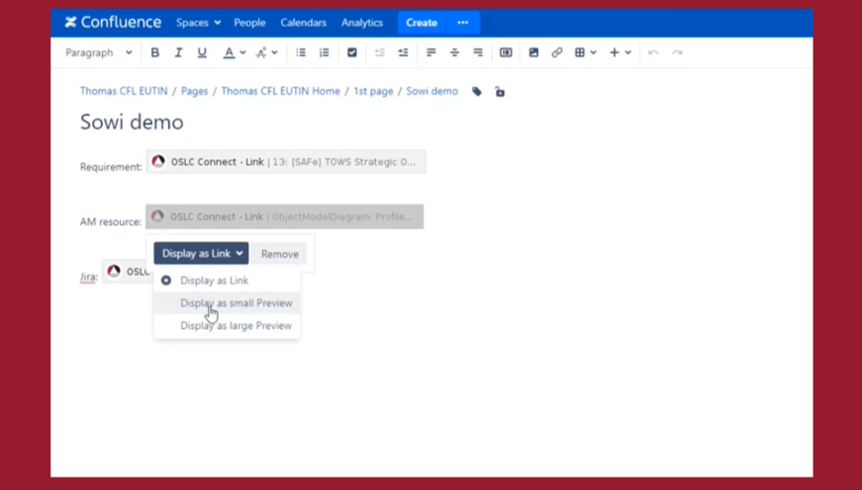Screen dimensions: 862x490
Task: Open the Paragraph style dropdown
Action: [x=99, y=52]
